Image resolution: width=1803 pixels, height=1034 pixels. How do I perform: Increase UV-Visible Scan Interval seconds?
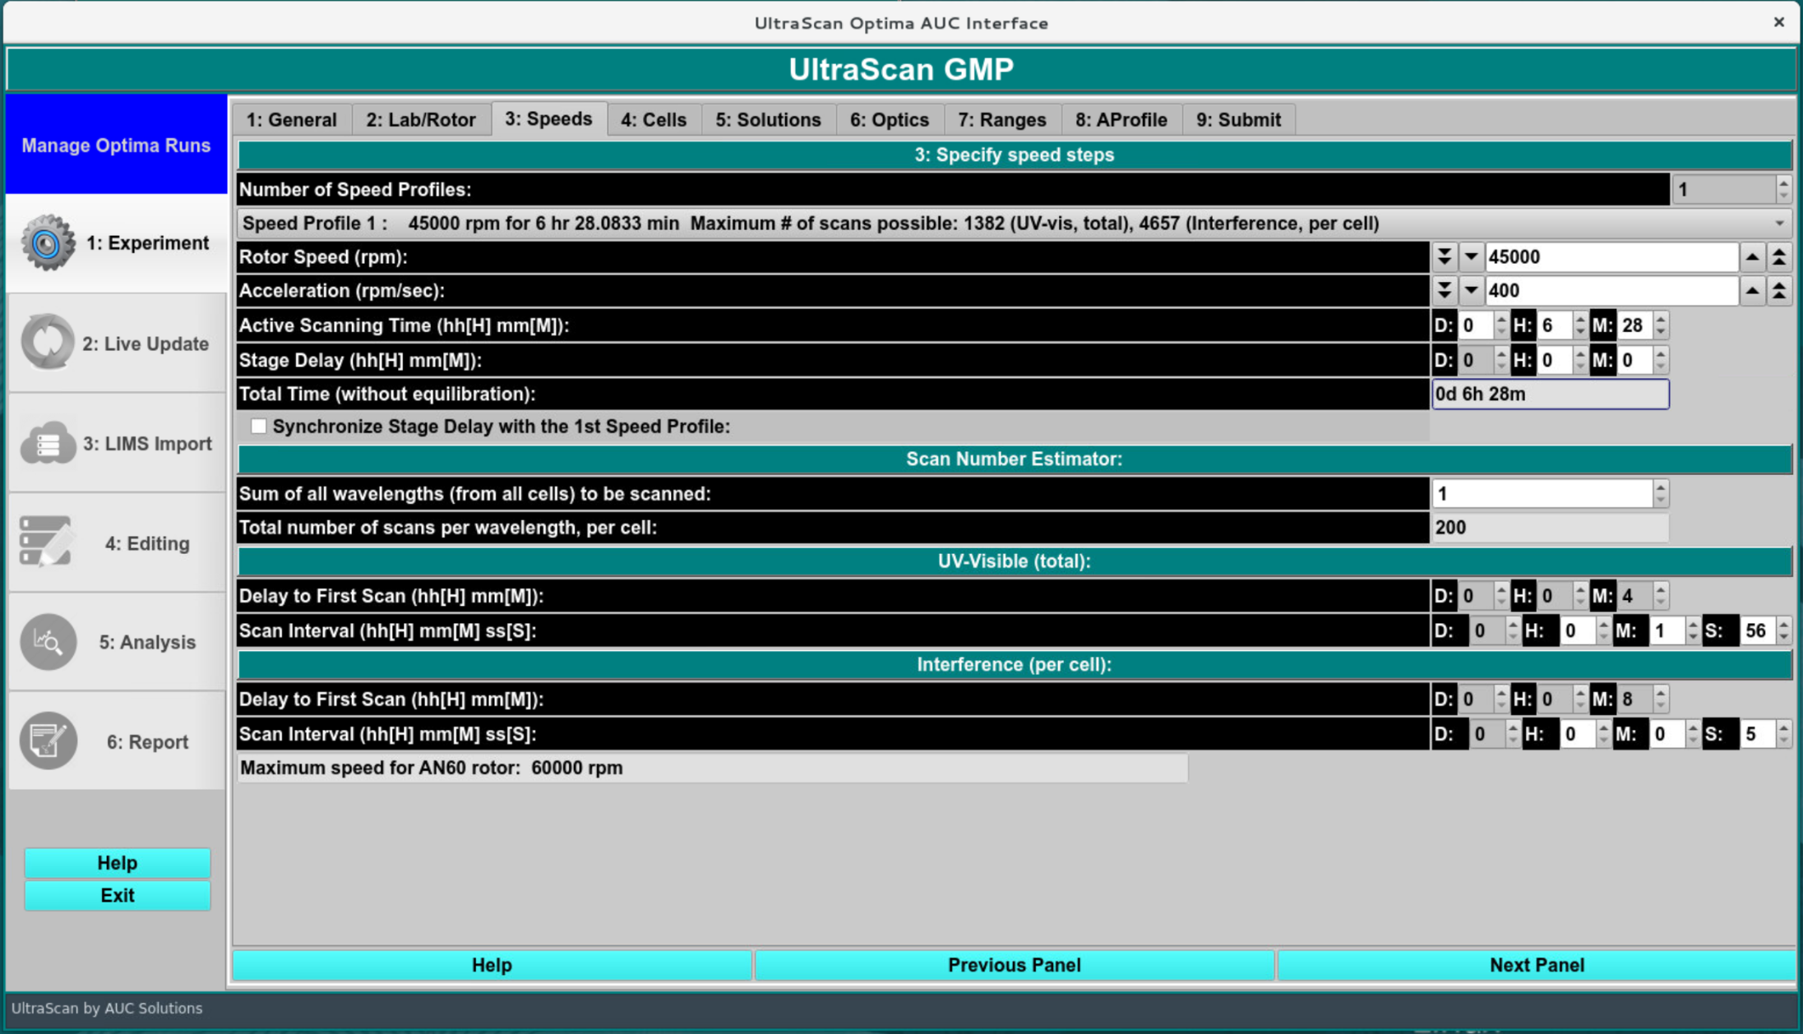pos(1783,625)
